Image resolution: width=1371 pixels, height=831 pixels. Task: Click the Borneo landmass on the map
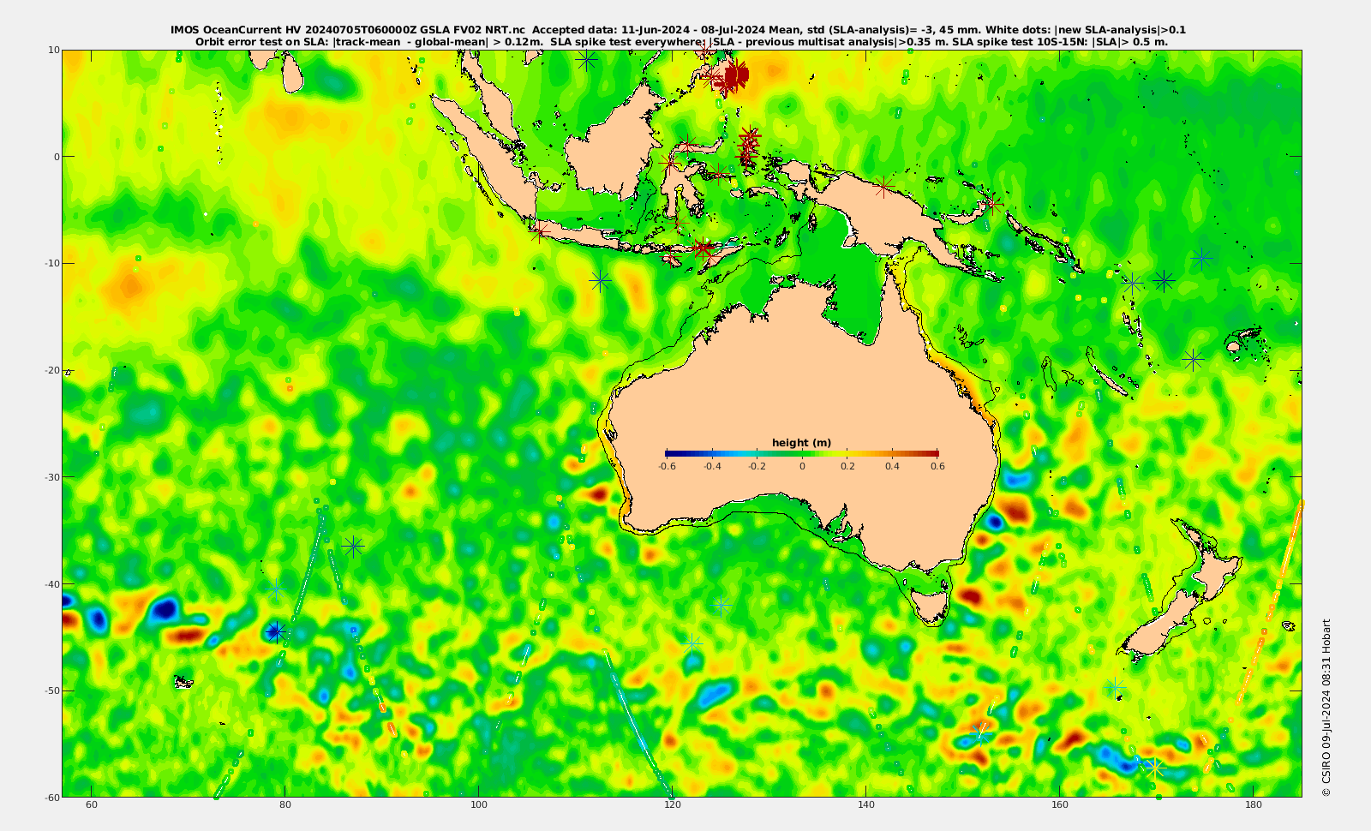point(613,141)
